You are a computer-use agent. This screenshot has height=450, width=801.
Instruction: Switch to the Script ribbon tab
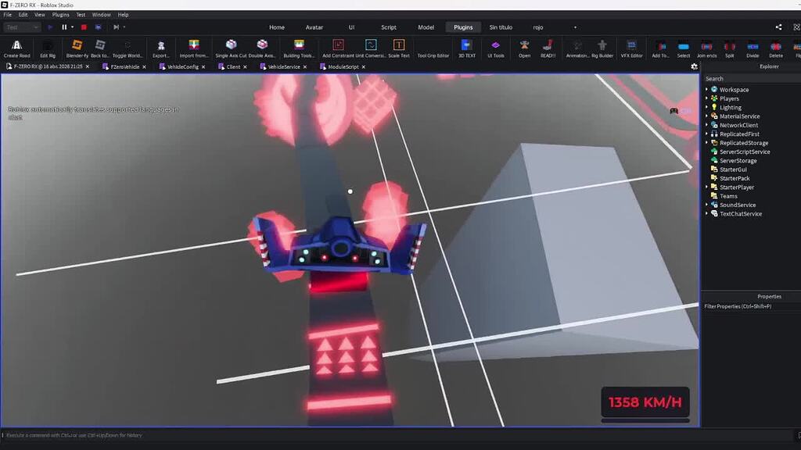389,27
